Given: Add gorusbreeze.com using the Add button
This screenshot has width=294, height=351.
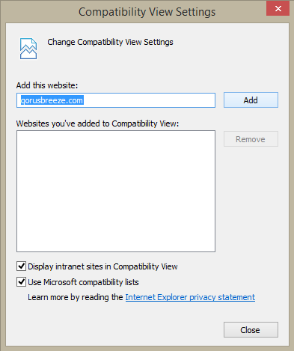Looking at the screenshot, I should (251, 100).
